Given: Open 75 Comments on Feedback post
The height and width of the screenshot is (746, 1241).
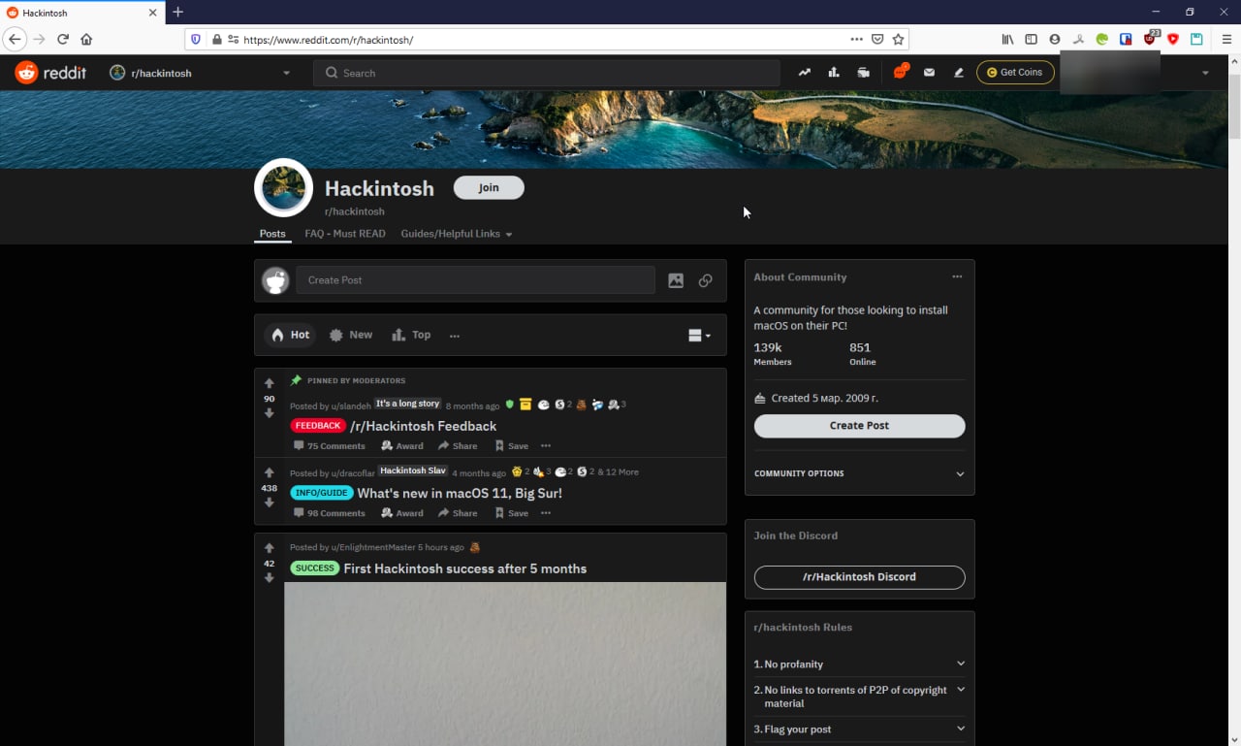Looking at the screenshot, I should pyautogui.click(x=329, y=446).
